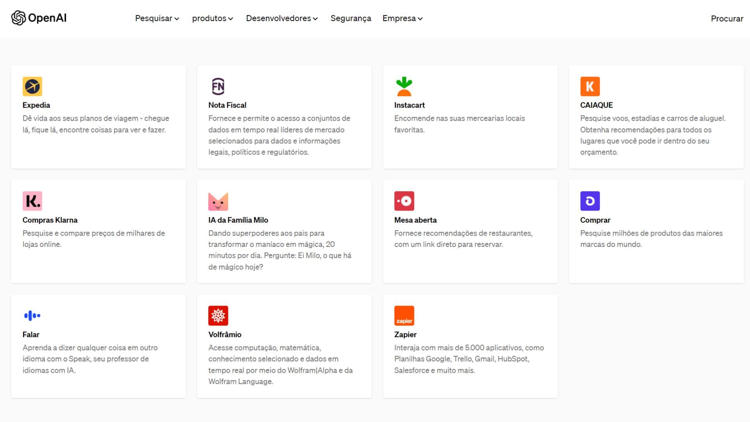750x422 pixels.
Task: Open the Zapier card title link
Action: click(x=405, y=334)
